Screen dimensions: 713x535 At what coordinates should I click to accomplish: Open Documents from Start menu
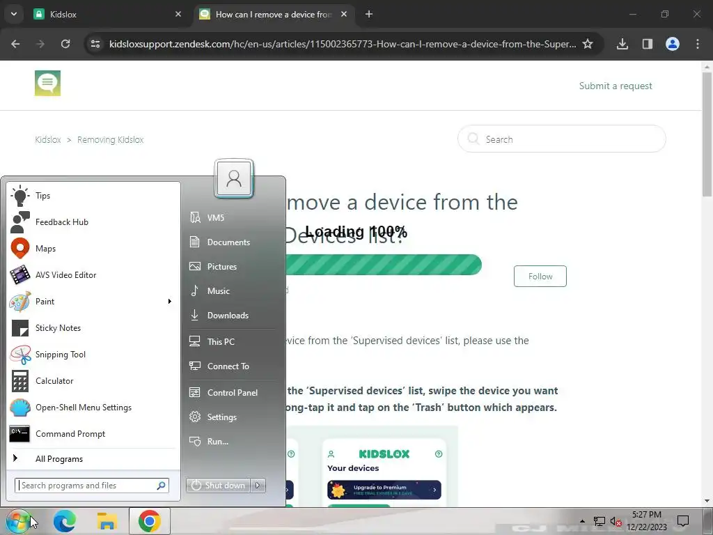233,242
